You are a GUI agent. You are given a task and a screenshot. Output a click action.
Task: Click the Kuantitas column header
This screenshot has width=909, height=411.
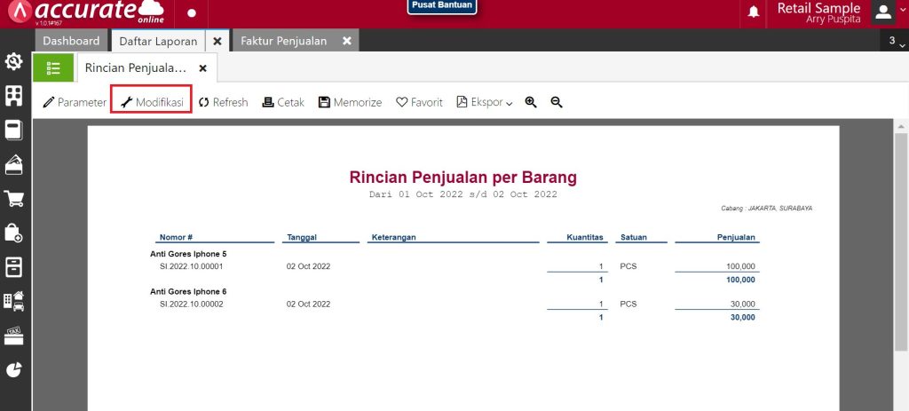pos(585,237)
